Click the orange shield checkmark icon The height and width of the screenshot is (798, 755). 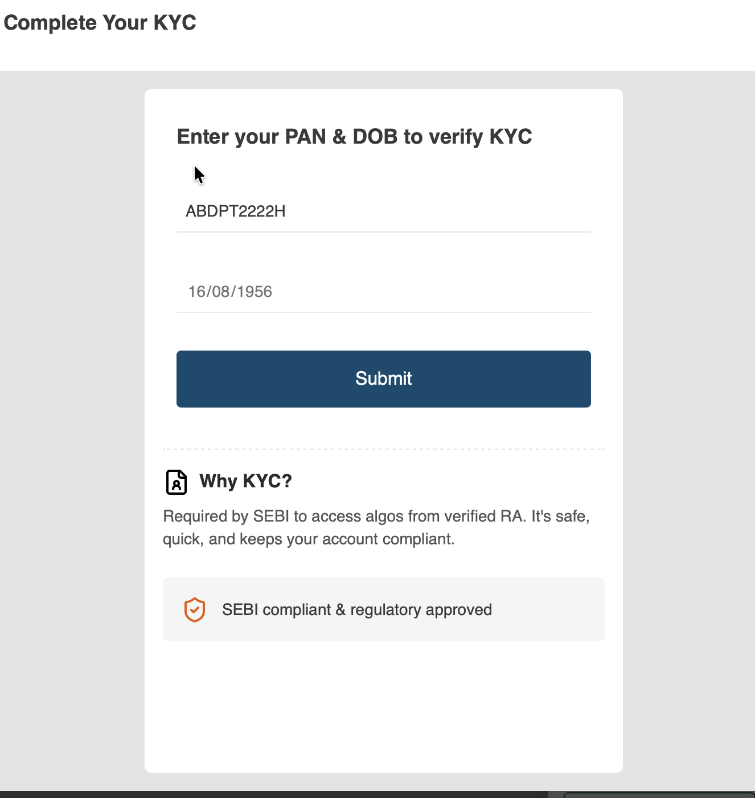[195, 610]
